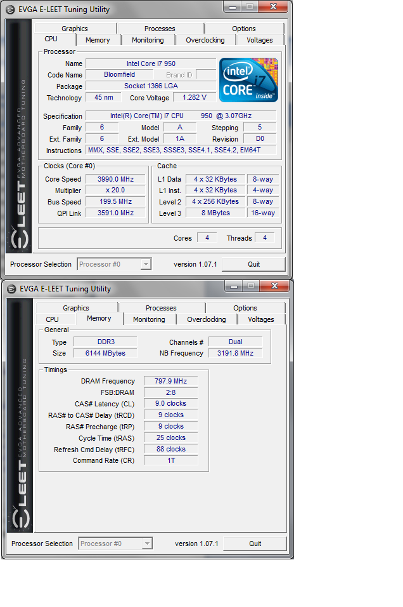Click the Level 3 cache value '8 MBytes'
This screenshot has height=607, width=403.
coord(215,213)
